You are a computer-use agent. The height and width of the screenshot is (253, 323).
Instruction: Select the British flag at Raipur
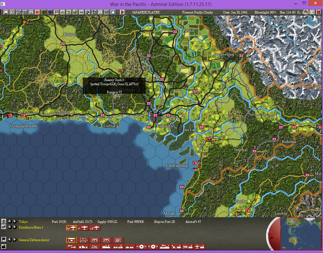(63, 43)
